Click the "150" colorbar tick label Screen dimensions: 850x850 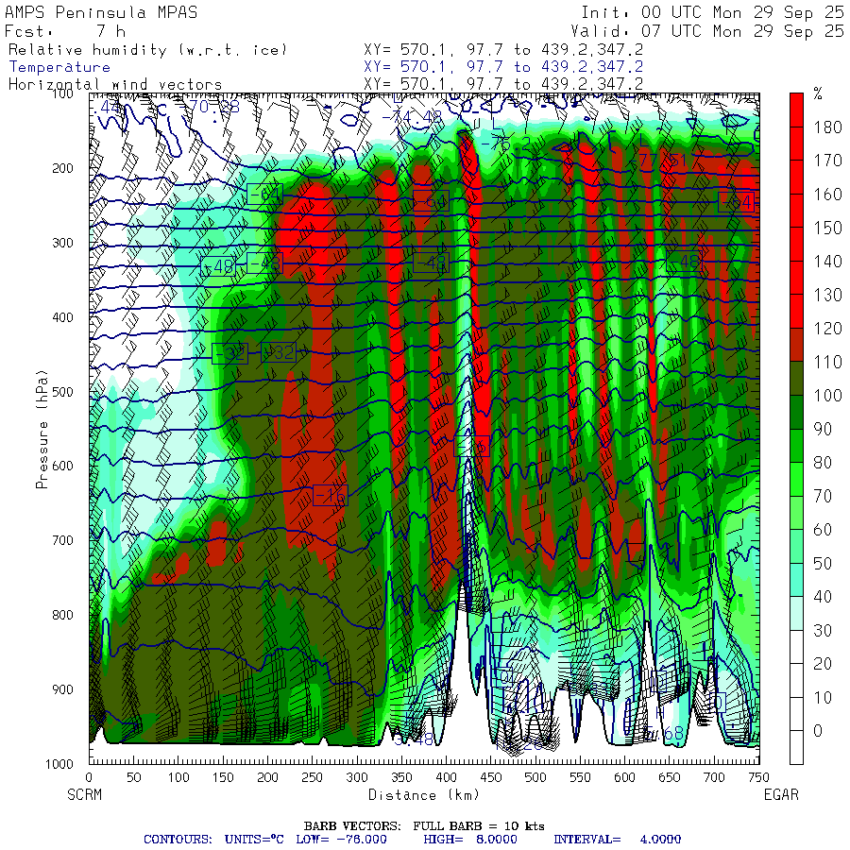827,229
